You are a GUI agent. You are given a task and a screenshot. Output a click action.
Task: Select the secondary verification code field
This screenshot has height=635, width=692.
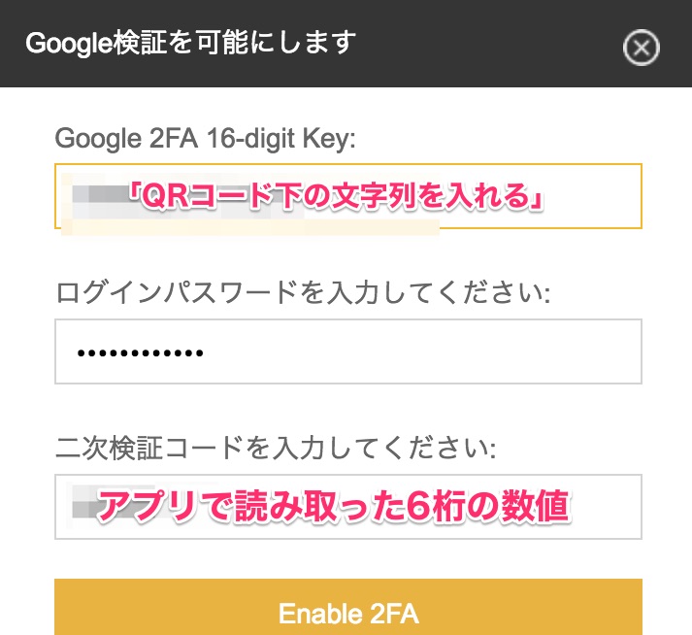pos(347,507)
